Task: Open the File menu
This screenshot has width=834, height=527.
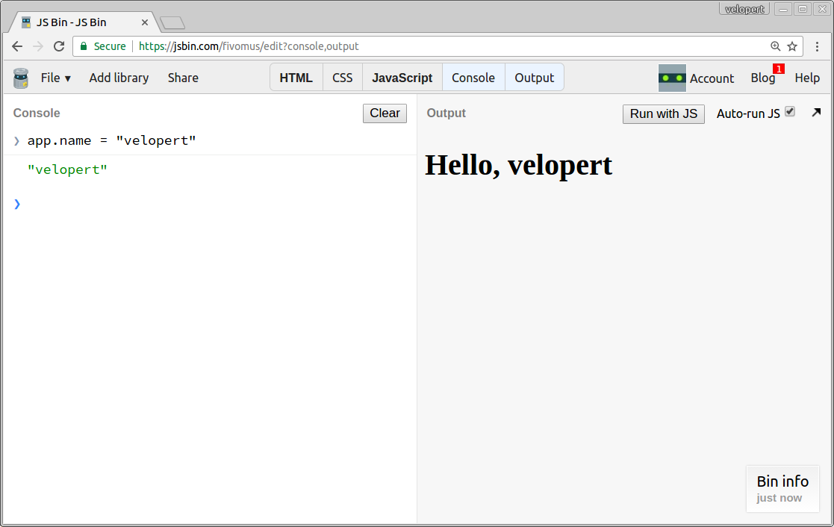Action: pos(55,77)
